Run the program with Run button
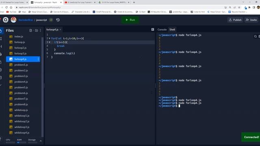Image resolution: width=260 pixels, height=146 pixels. (130, 20)
